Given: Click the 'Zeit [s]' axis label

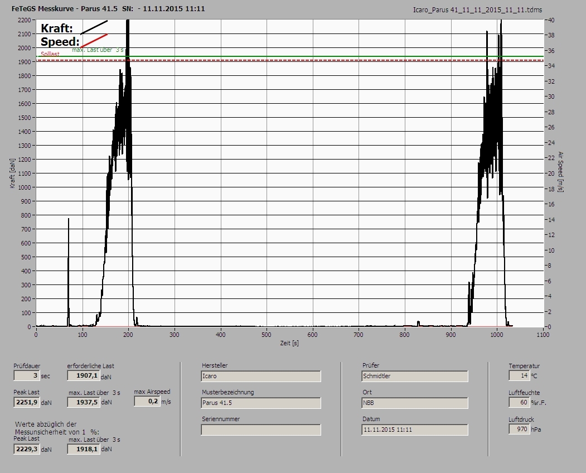Looking at the screenshot, I should [x=289, y=343].
